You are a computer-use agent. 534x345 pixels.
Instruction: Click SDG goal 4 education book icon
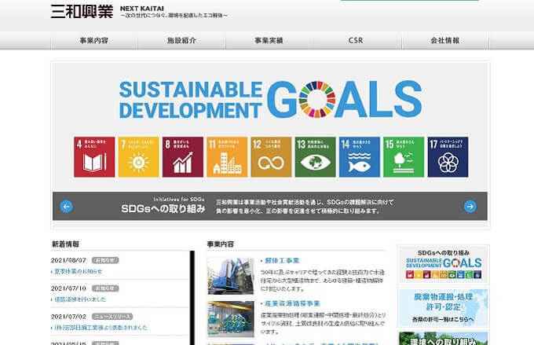94,157
